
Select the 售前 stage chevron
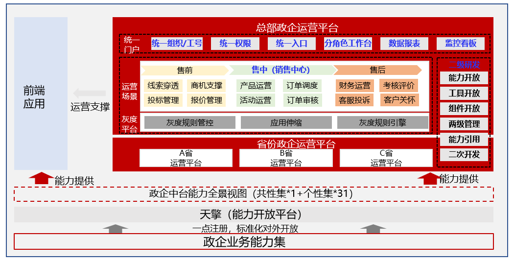184,70
